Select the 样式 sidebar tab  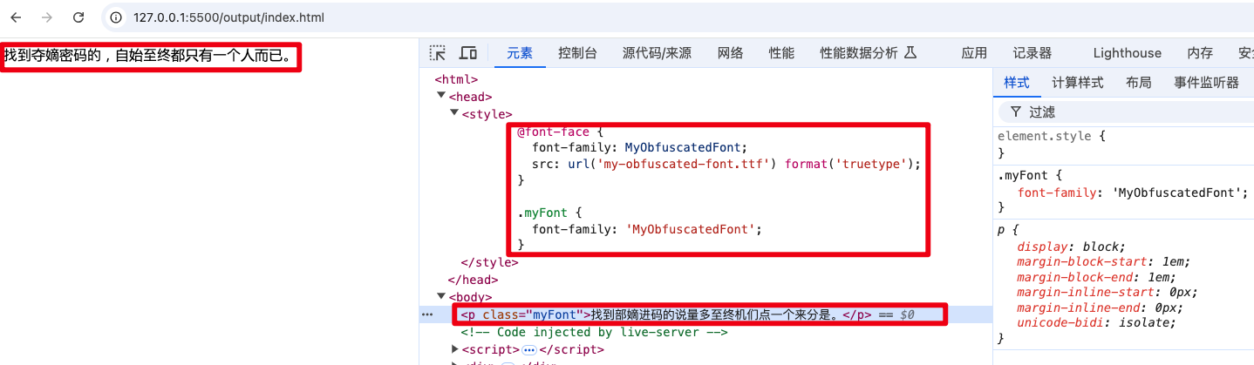tap(1017, 83)
